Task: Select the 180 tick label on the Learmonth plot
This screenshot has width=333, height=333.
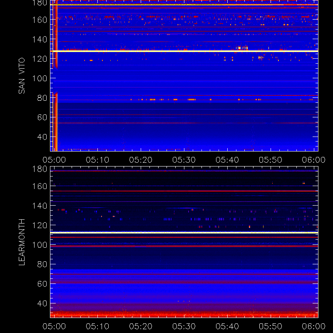Action: click(x=40, y=169)
